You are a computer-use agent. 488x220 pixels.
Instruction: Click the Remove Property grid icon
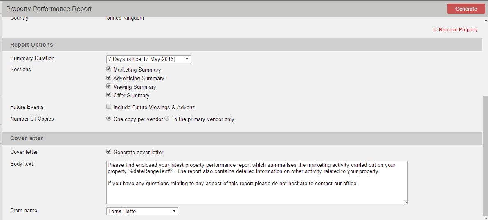point(435,30)
